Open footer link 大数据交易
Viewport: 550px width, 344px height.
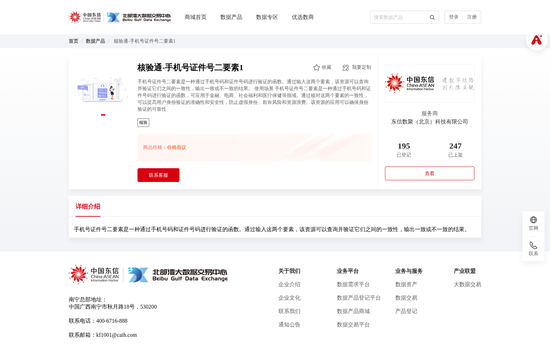pyautogui.click(x=467, y=284)
